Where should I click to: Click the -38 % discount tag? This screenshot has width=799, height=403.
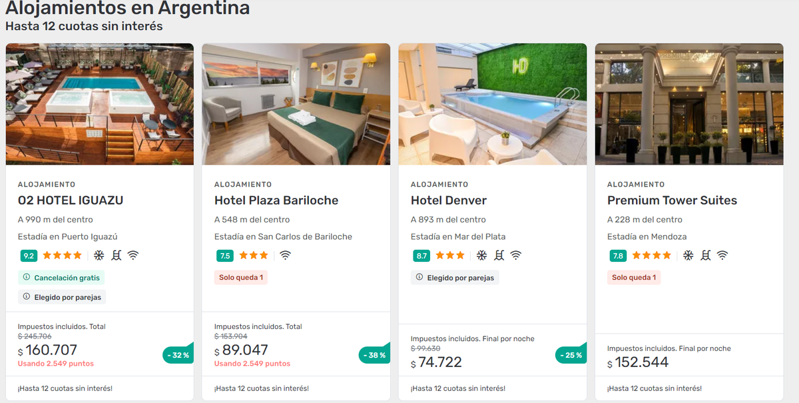[x=375, y=355]
